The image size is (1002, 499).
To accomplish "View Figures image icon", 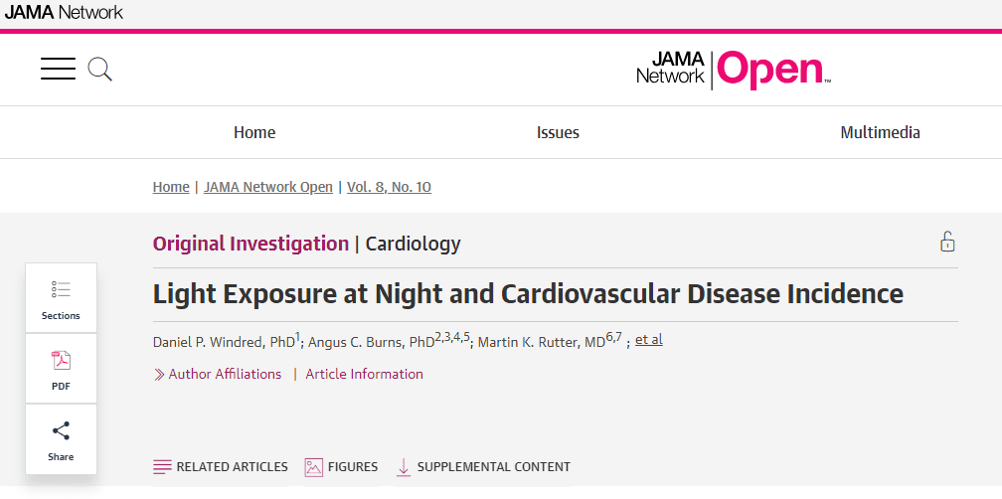I will tap(314, 467).
